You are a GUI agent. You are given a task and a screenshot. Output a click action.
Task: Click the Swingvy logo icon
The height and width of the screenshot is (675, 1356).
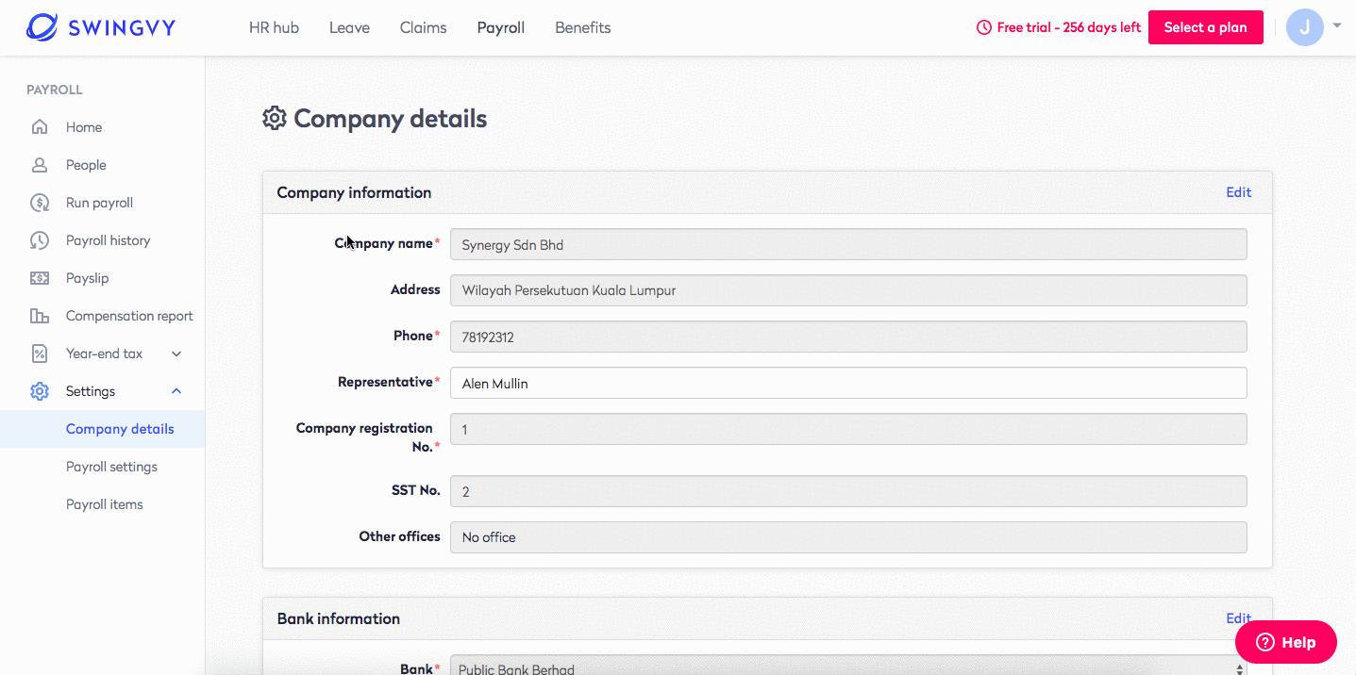click(x=42, y=27)
